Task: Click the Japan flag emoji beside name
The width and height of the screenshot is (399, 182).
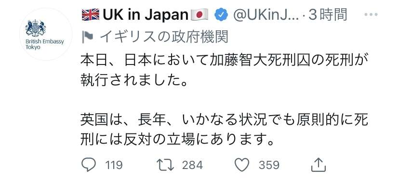Action: (199, 15)
